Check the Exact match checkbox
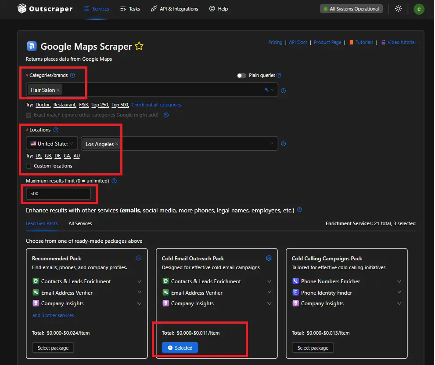The height and width of the screenshot is (365, 435). pyautogui.click(x=29, y=115)
